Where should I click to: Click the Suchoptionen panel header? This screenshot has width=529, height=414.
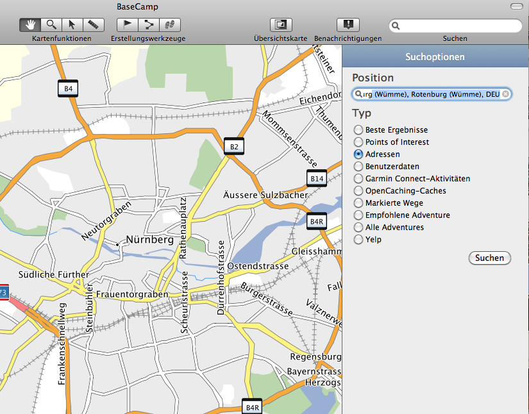[435, 56]
